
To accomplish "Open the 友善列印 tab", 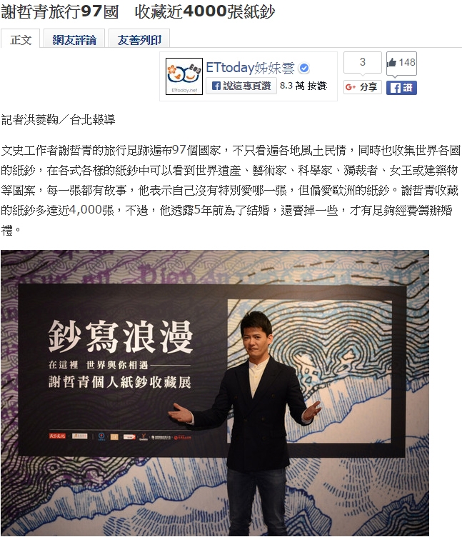I will point(139,39).
